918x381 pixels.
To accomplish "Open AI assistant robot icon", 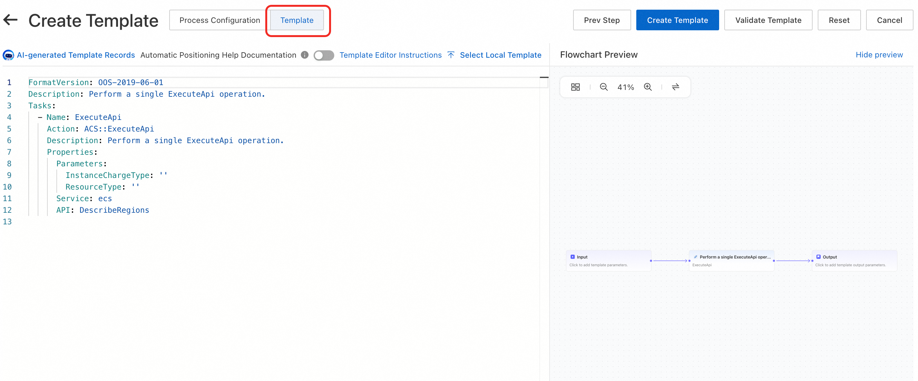I will pos(8,55).
